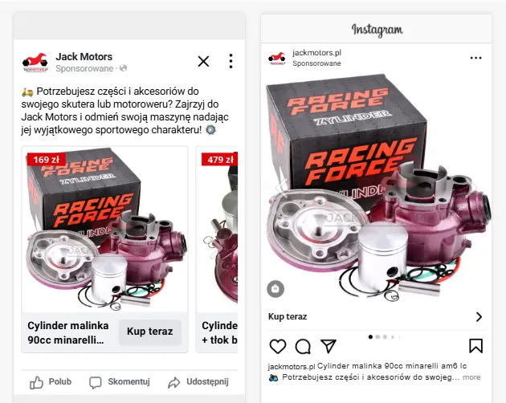Screen dimensions: 506x403
Task: Click Udostępnij share button
Action: click(x=198, y=381)
